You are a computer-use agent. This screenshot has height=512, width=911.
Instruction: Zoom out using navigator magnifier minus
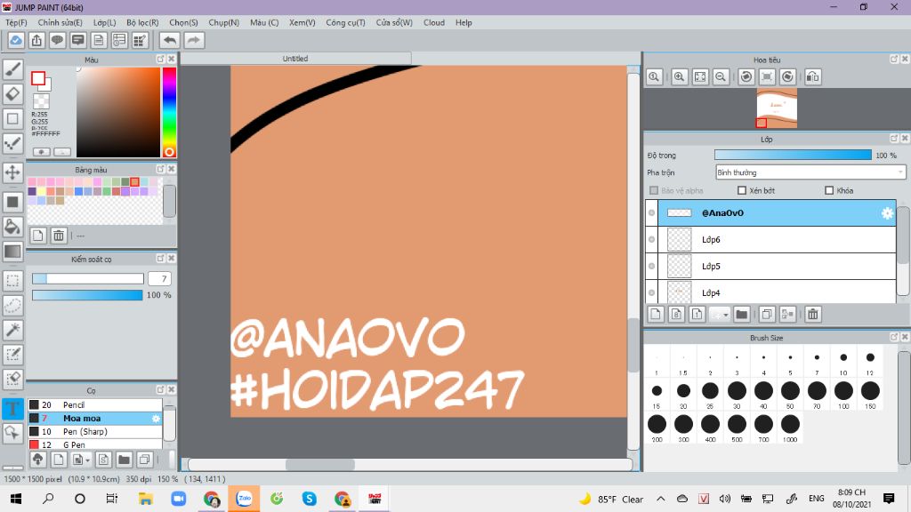[721, 76]
